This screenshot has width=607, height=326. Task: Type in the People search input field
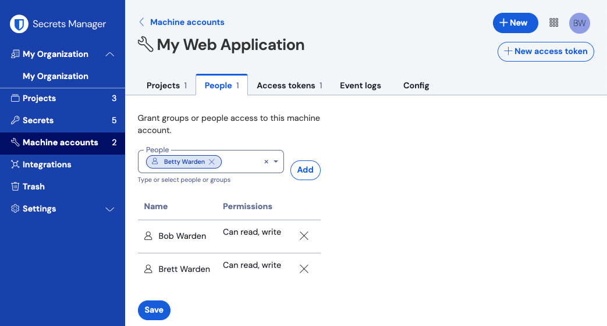pyautogui.click(x=242, y=162)
